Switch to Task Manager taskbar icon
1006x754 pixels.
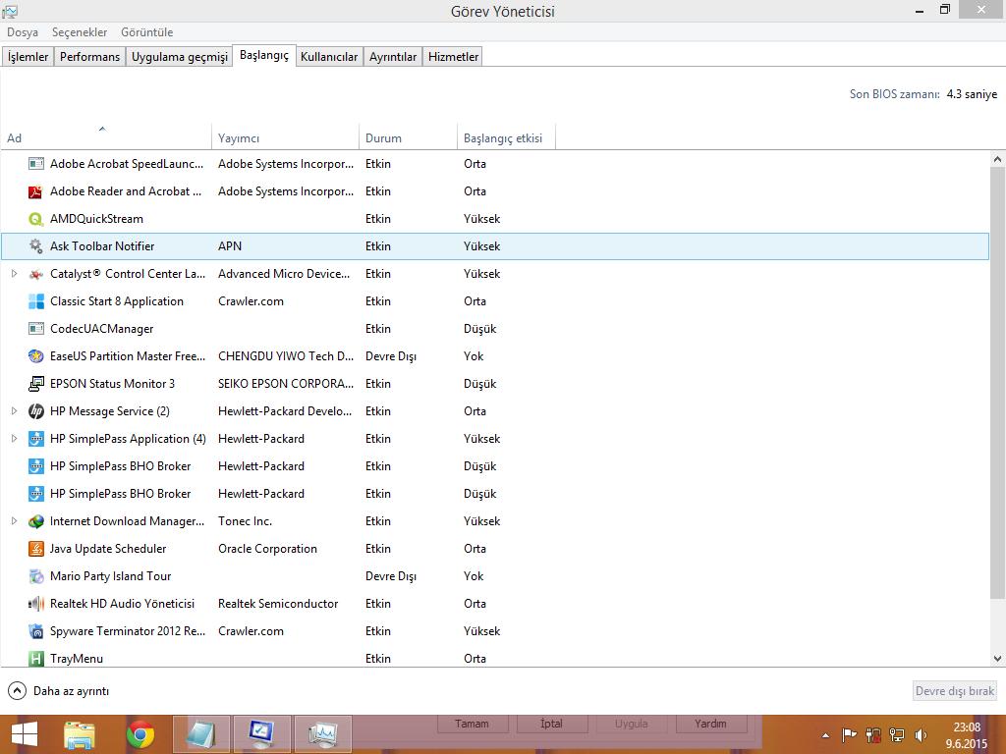tap(322, 734)
